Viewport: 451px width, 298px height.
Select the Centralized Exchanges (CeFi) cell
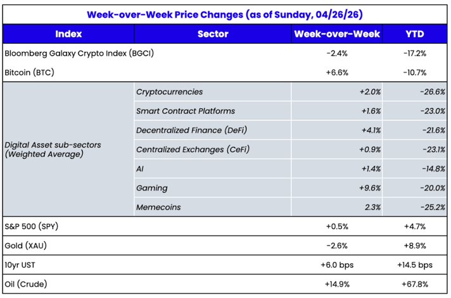click(x=193, y=149)
